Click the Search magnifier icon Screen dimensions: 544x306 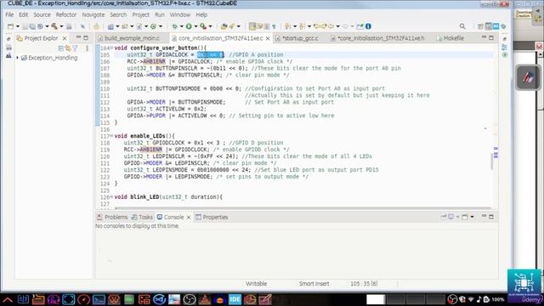coord(462,26)
